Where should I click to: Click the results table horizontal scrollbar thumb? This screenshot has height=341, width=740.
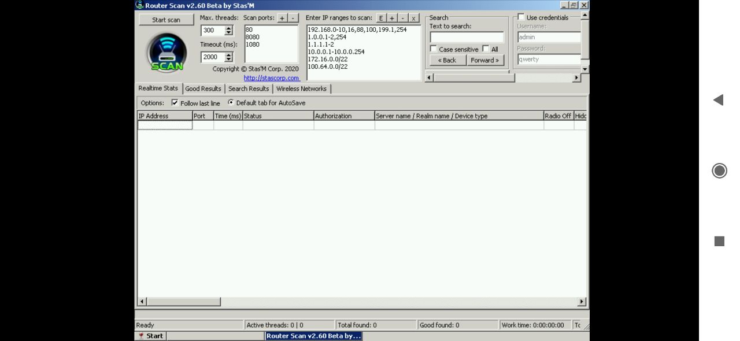(x=184, y=302)
